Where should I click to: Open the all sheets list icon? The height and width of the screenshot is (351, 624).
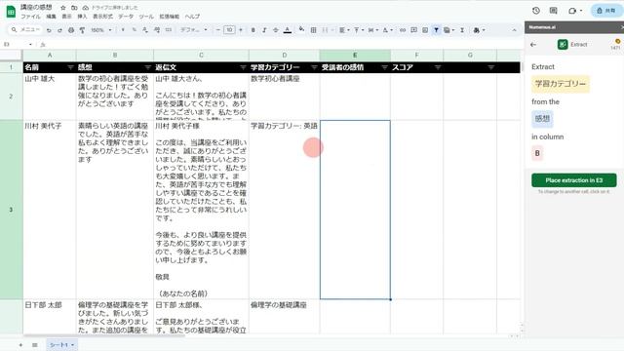tap(35, 345)
